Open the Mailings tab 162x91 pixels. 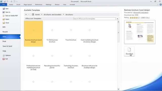(49, 5)
